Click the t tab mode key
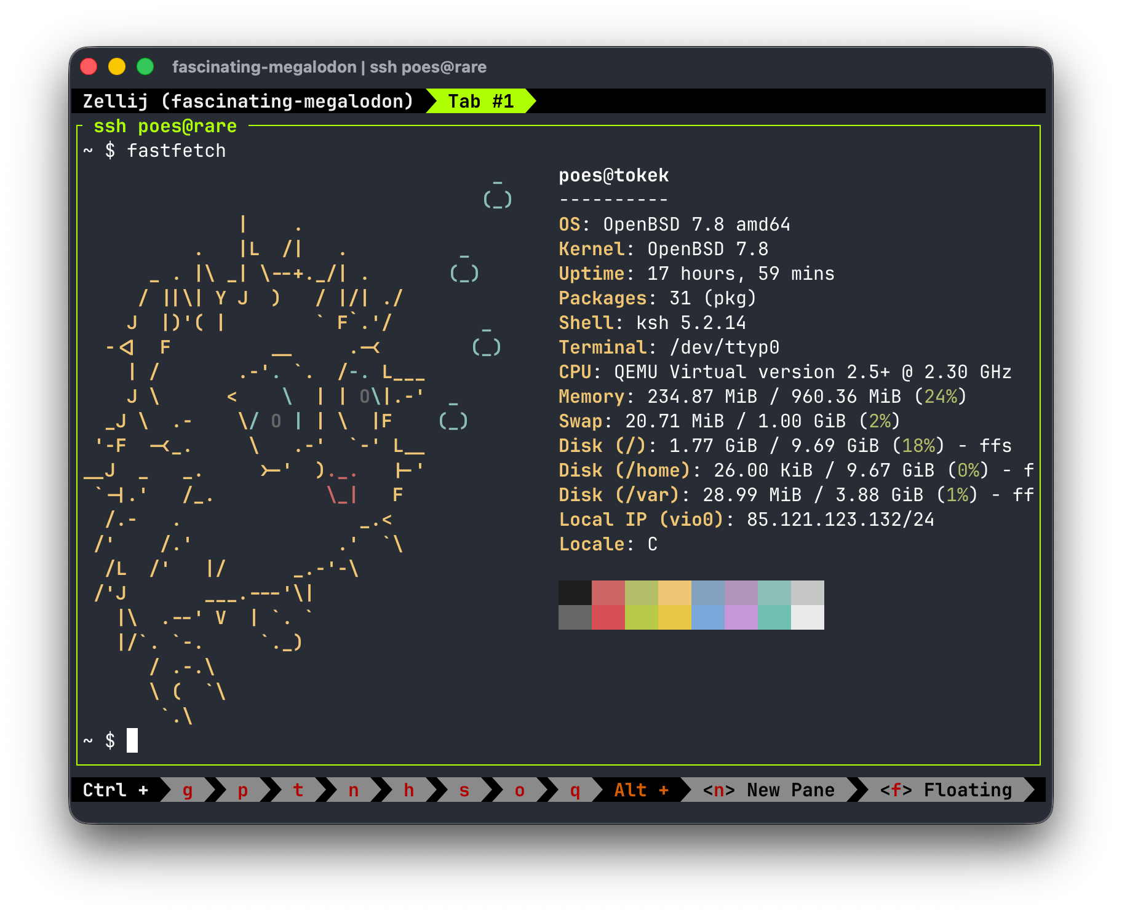This screenshot has width=1122, height=915. (x=298, y=790)
